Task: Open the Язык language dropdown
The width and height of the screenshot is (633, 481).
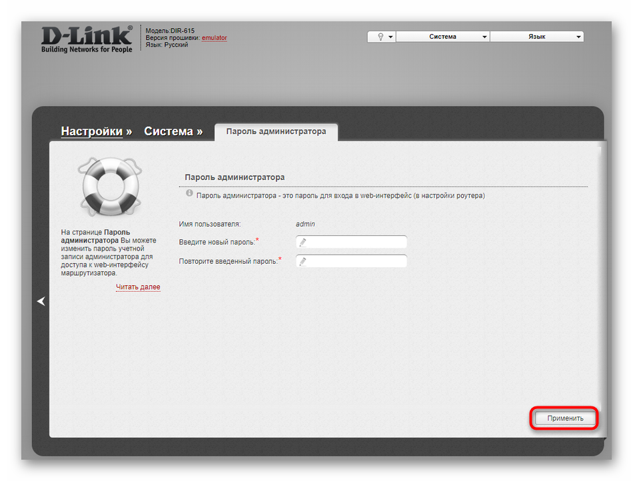Action: pos(536,37)
